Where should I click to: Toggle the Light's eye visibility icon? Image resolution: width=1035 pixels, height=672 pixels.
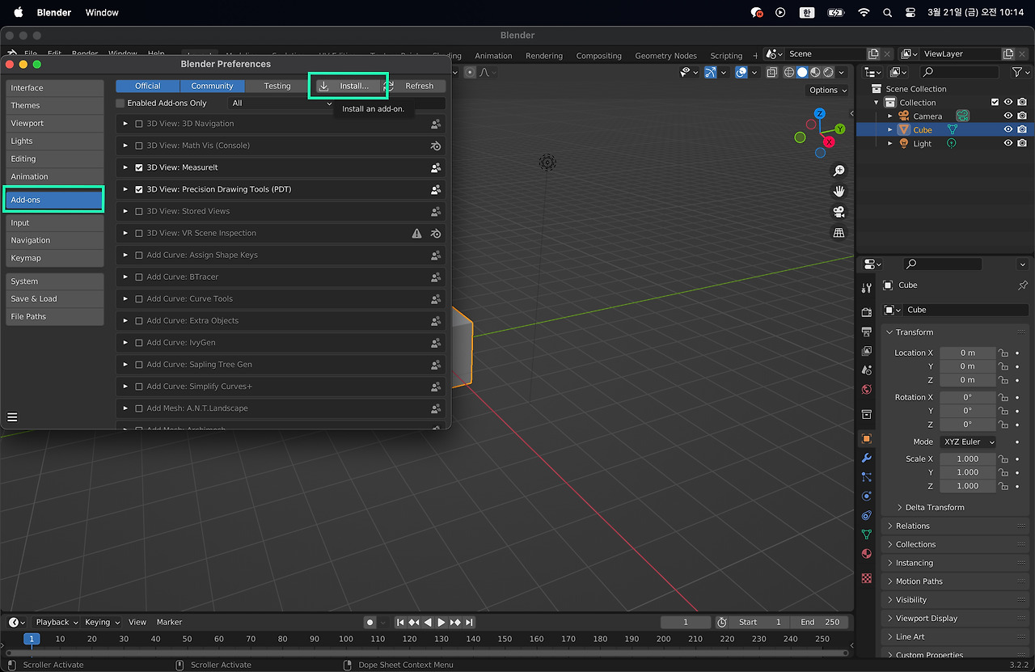tap(1008, 143)
